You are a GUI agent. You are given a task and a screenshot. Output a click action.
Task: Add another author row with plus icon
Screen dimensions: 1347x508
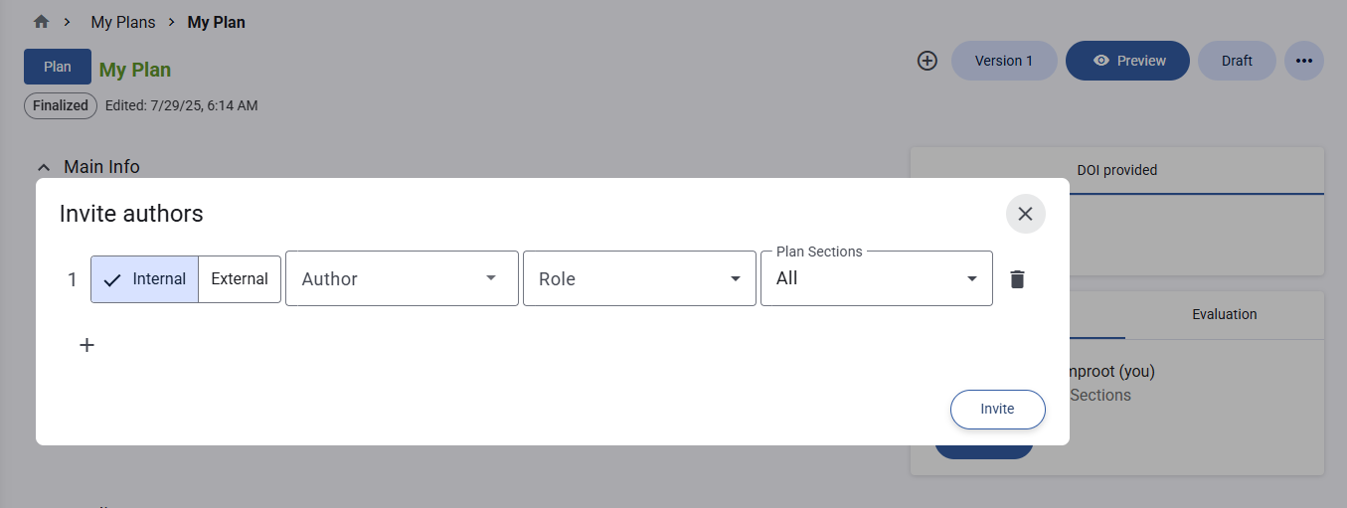[87, 345]
